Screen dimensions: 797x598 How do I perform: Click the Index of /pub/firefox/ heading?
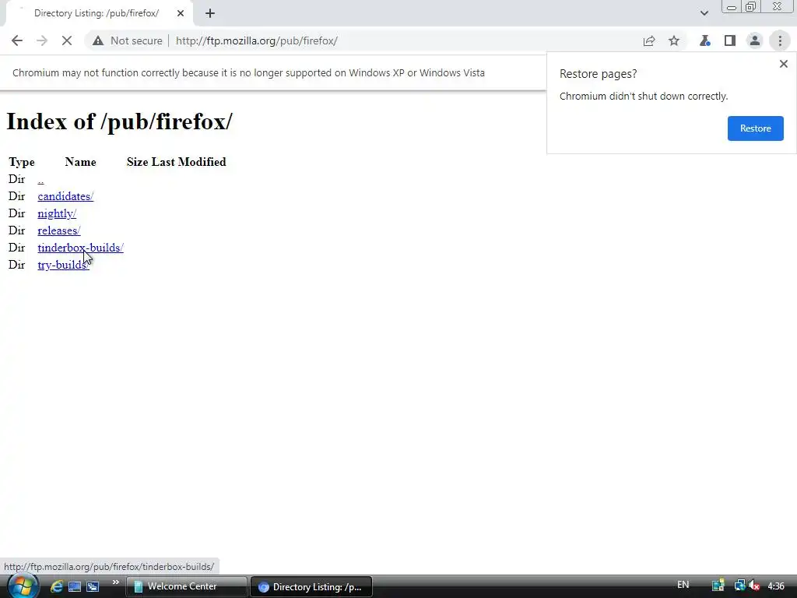click(119, 121)
